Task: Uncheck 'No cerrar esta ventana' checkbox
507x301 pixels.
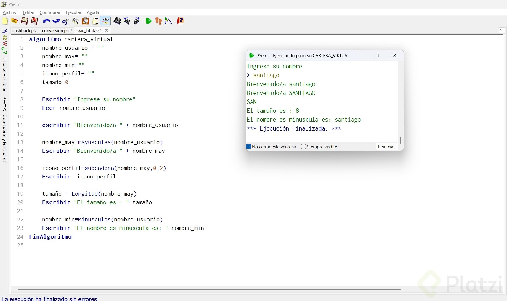Action: [x=249, y=147]
